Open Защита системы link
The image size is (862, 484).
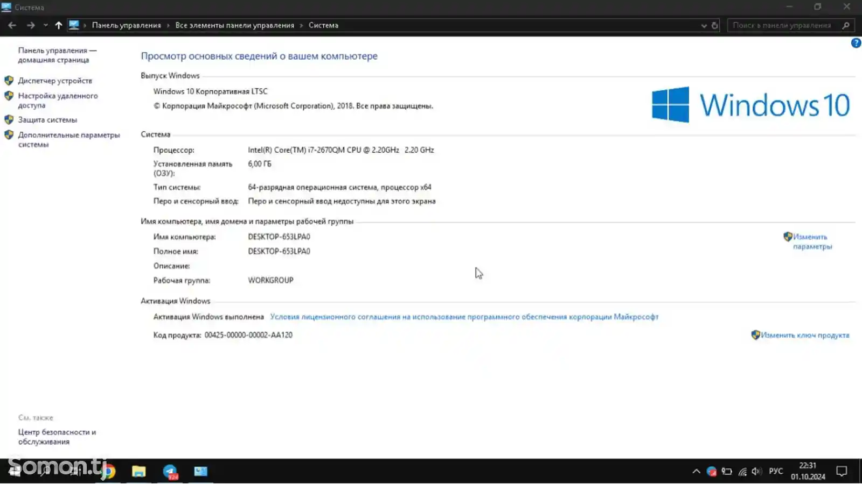pos(47,120)
